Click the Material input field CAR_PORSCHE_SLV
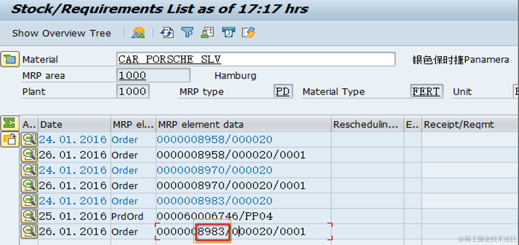 tap(256, 59)
